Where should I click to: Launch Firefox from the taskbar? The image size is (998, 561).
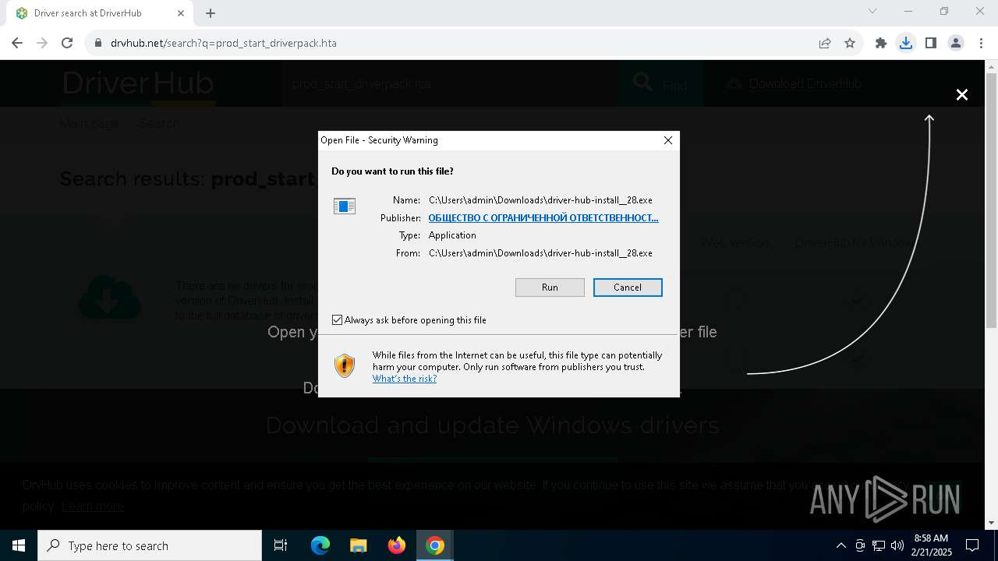click(x=397, y=545)
